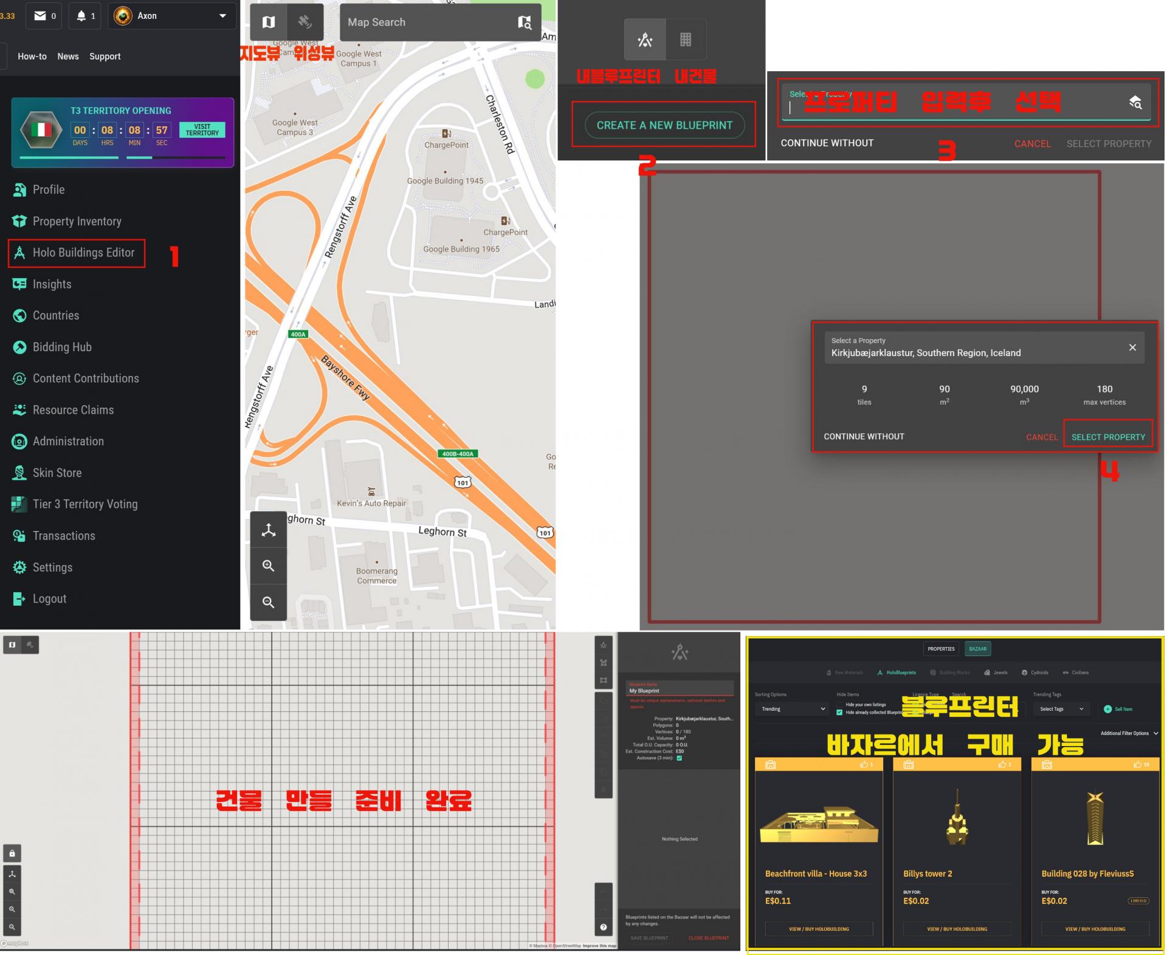Zoom in on the Google campus map
Image resolution: width=1167 pixels, height=955 pixels.
268,566
